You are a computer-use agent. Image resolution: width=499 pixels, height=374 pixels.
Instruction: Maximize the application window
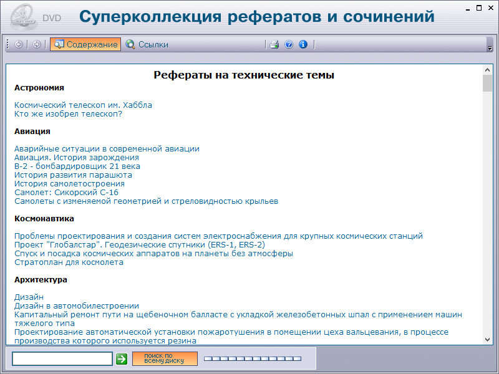[479, 8]
